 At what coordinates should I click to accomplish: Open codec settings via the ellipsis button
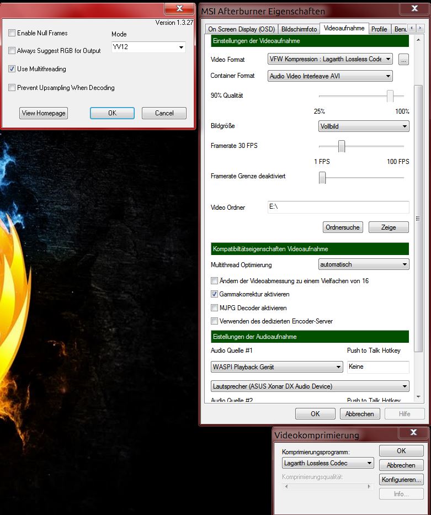click(x=403, y=60)
